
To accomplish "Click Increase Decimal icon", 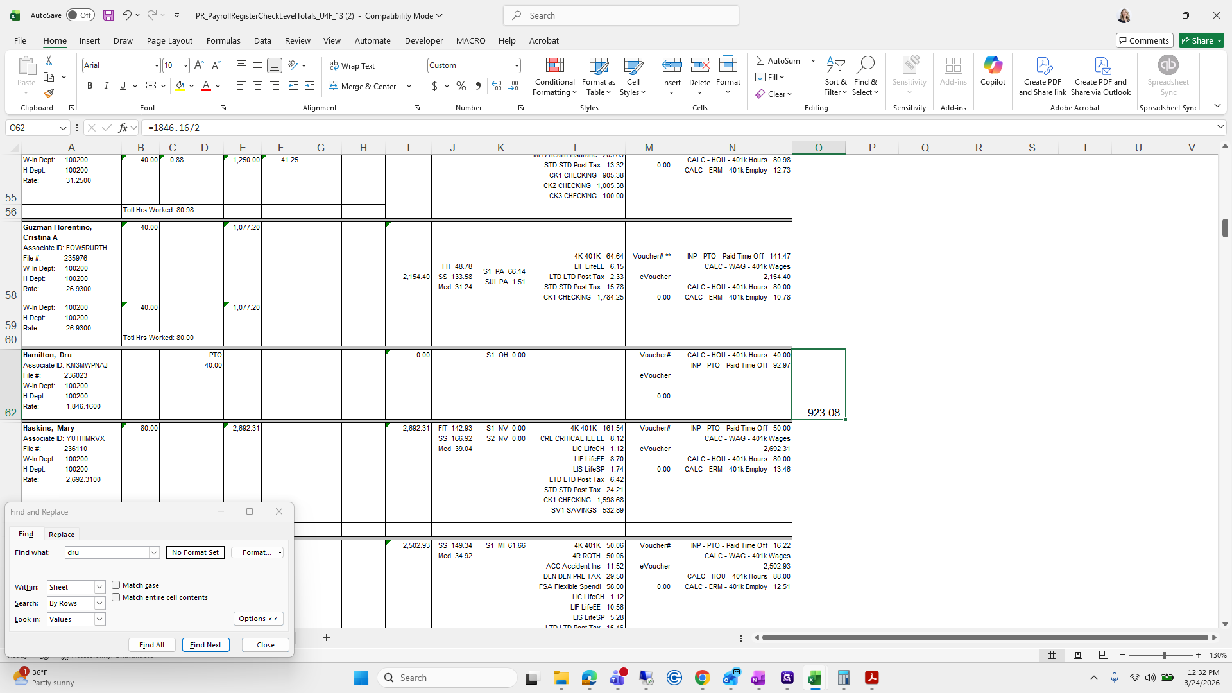I will [x=496, y=86].
